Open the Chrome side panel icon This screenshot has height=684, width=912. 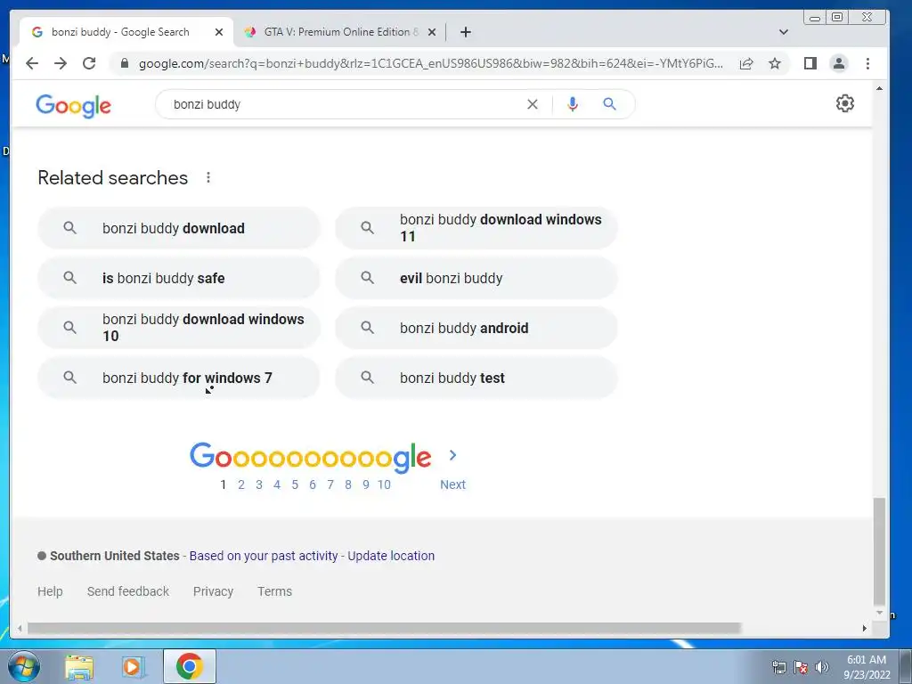tap(810, 63)
